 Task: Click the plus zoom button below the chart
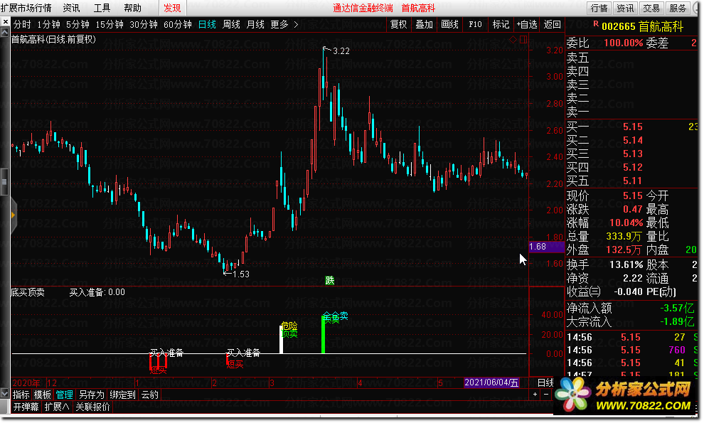(x=535, y=395)
